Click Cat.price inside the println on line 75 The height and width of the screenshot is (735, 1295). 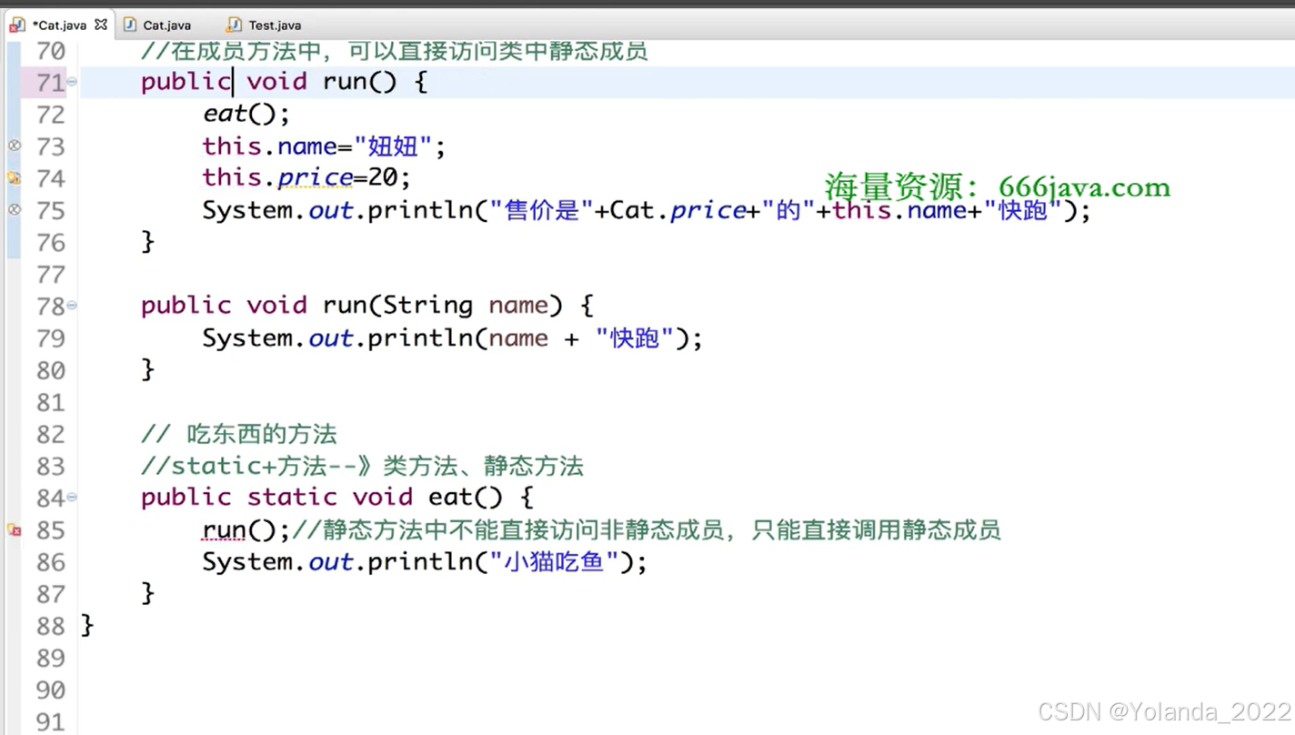[x=678, y=210]
